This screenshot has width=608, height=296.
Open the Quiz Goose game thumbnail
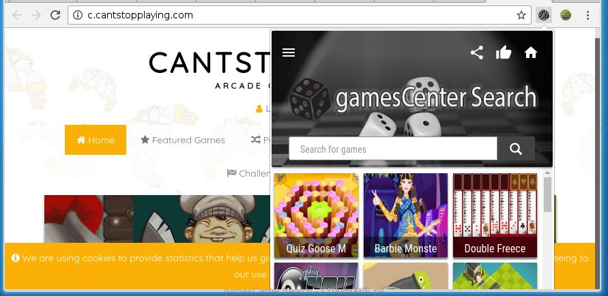point(316,215)
